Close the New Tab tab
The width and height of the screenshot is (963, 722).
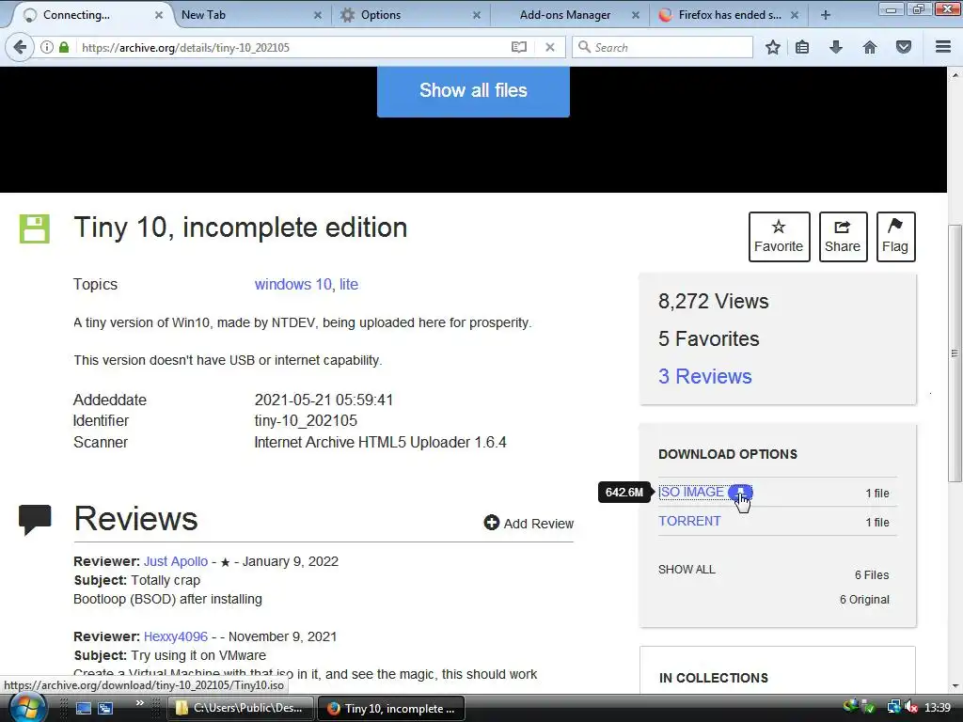point(318,15)
